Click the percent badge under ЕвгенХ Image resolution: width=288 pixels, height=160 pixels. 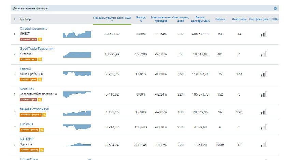point(40,79)
